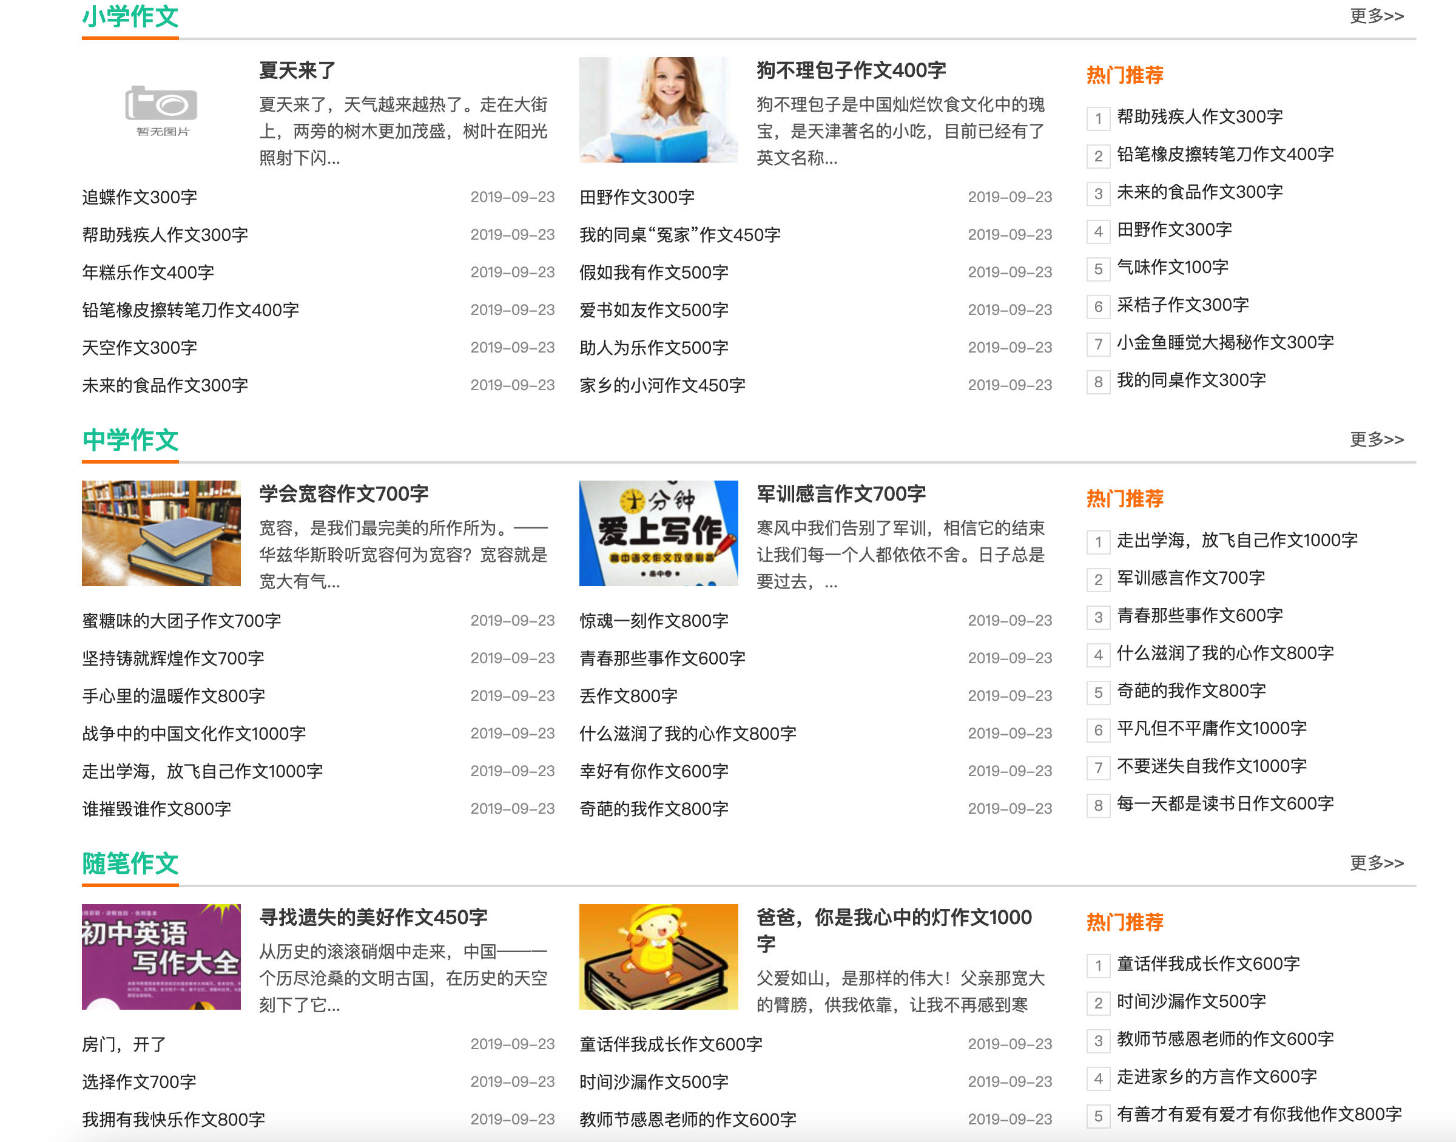This screenshot has width=1456, height=1142.
Task: Open hot pick 气味作文100字
Action: click(1173, 268)
